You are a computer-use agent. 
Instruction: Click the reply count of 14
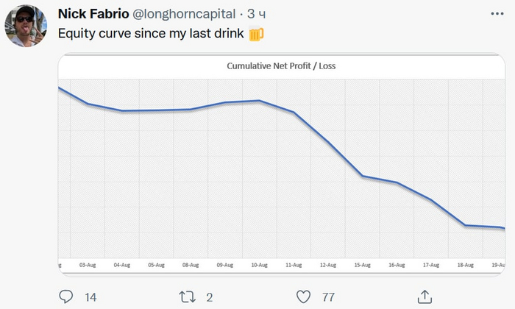pyautogui.click(x=91, y=297)
